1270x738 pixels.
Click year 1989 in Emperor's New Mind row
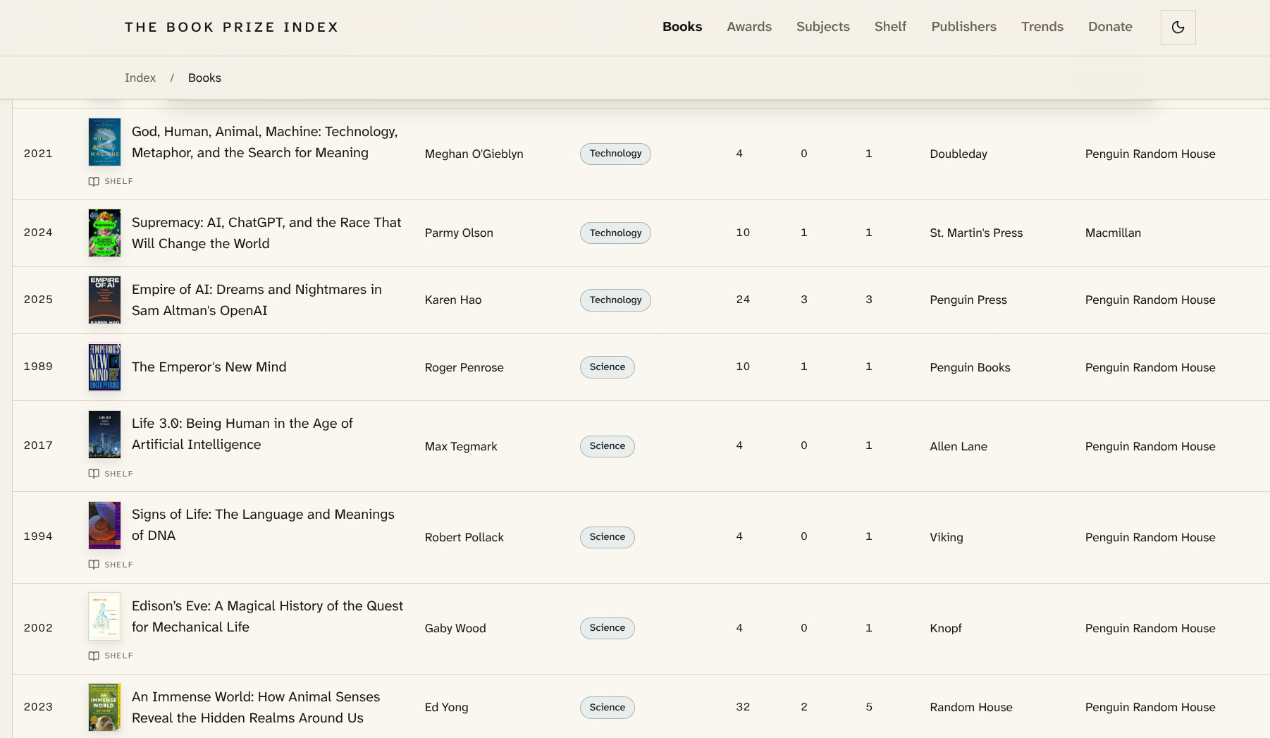point(38,367)
